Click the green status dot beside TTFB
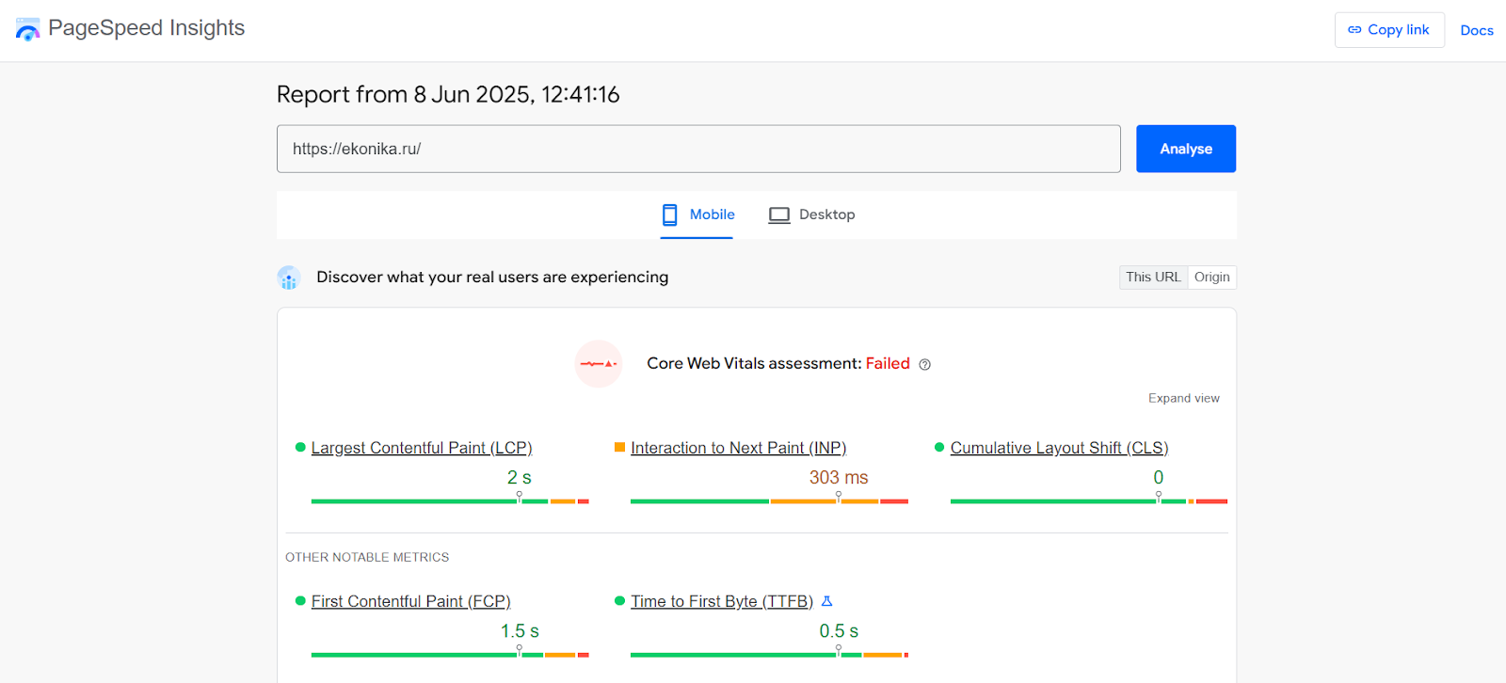Screen dimensions: 1506x683 619,601
